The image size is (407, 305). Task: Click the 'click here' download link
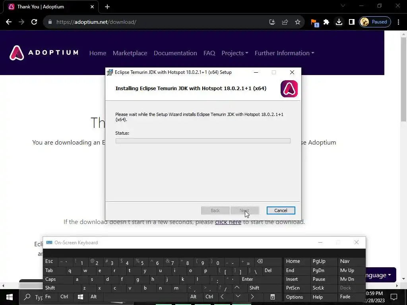pos(228,222)
